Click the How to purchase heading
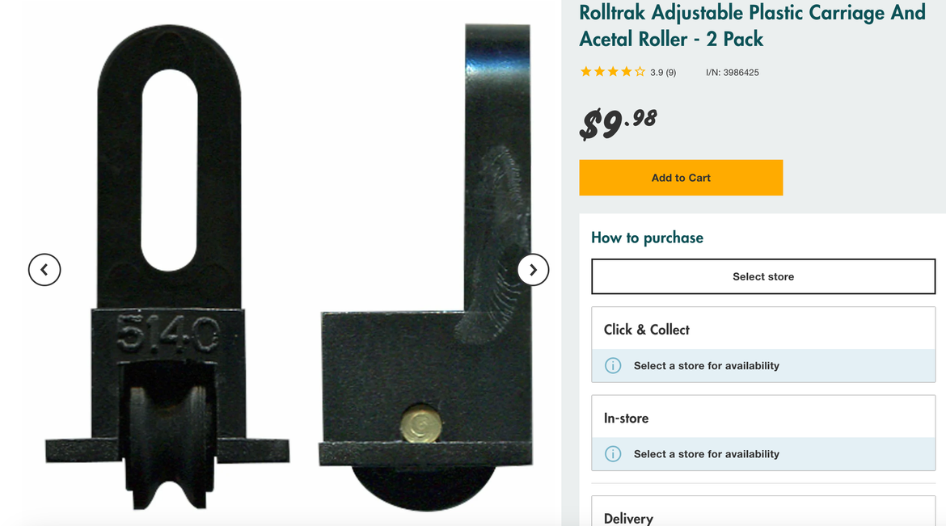Image resolution: width=946 pixels, height=526 pixels. coord(648,238)
